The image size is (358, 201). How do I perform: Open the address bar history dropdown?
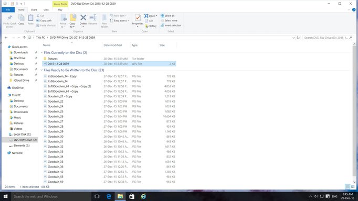[x=293, y=38]
